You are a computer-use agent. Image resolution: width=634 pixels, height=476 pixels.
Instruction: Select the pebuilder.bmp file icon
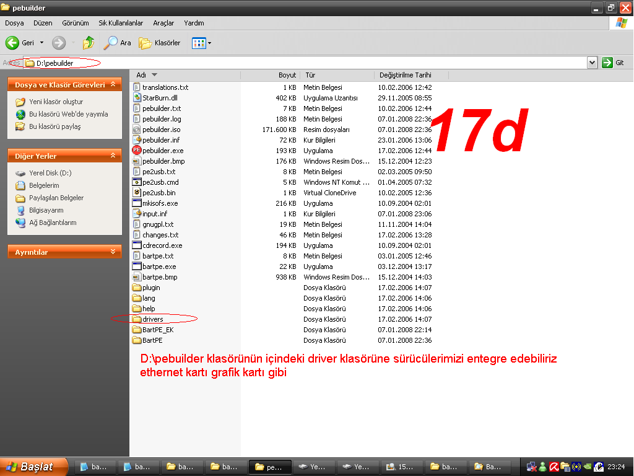coord(137,161)
